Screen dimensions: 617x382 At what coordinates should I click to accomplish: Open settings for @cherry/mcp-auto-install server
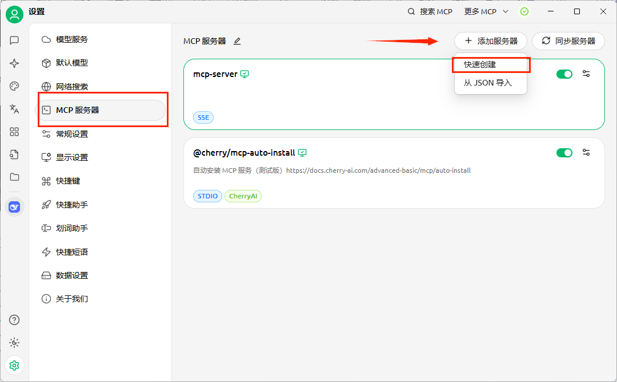point(586,152)
